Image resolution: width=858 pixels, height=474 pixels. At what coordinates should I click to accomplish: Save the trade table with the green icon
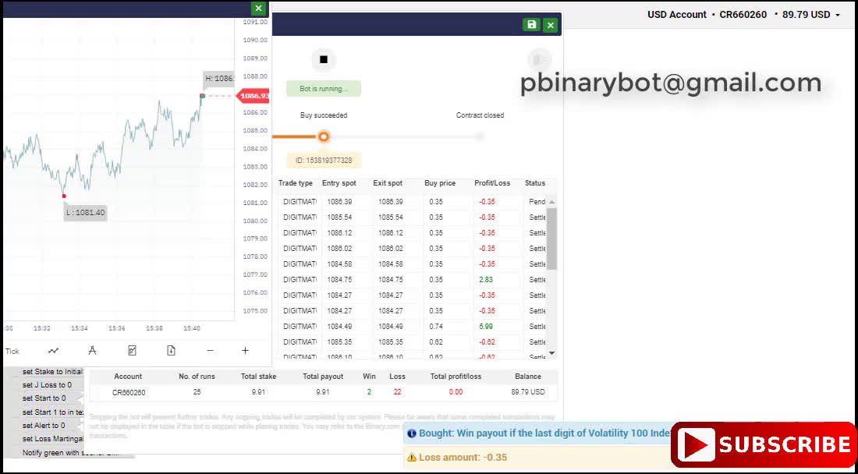531,25
